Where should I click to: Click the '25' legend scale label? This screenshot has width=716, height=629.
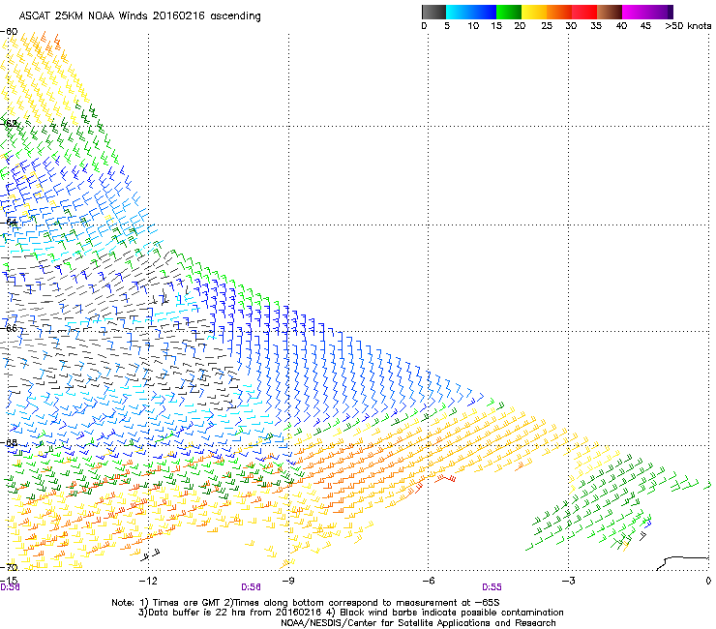pos(547,26)
